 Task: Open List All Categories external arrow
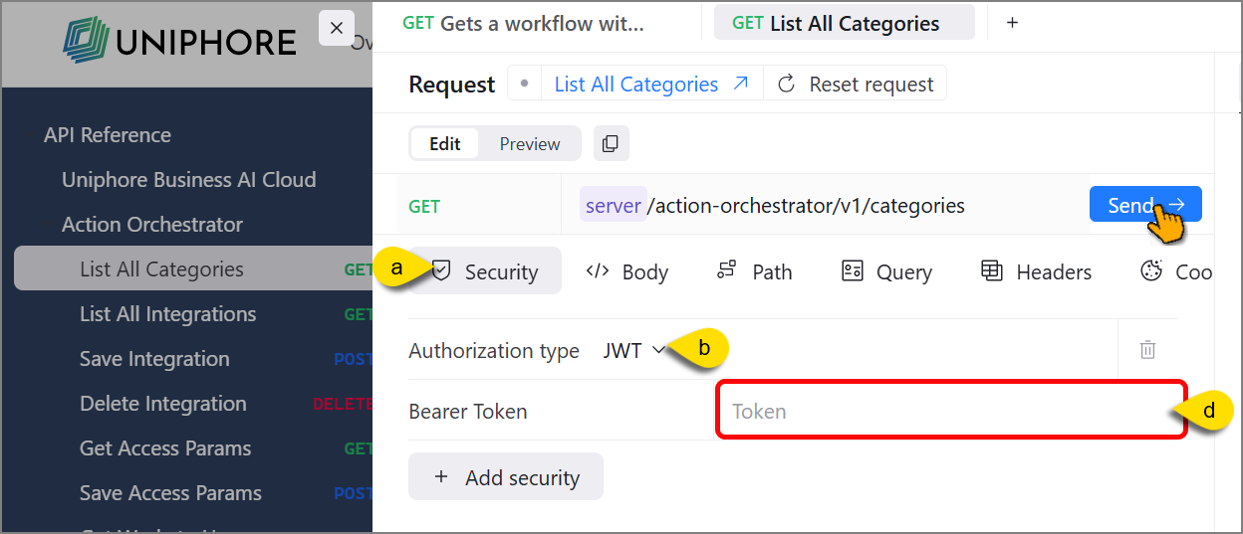click(x=740, y=85)
